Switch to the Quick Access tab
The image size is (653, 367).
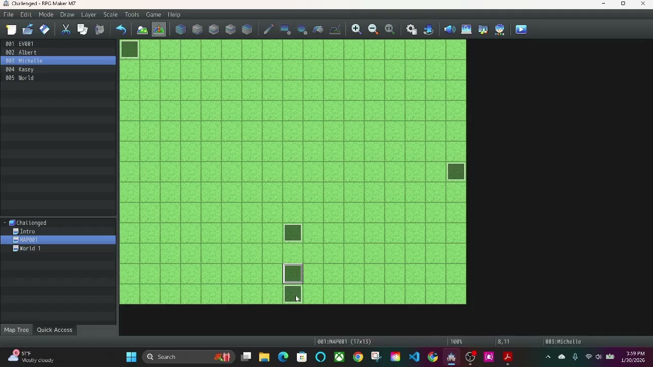pos(55,330)
